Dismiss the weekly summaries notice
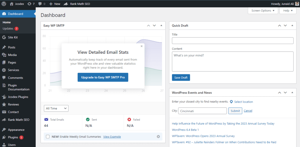This screenshot has height=147, width=300. tap(158, 136)
